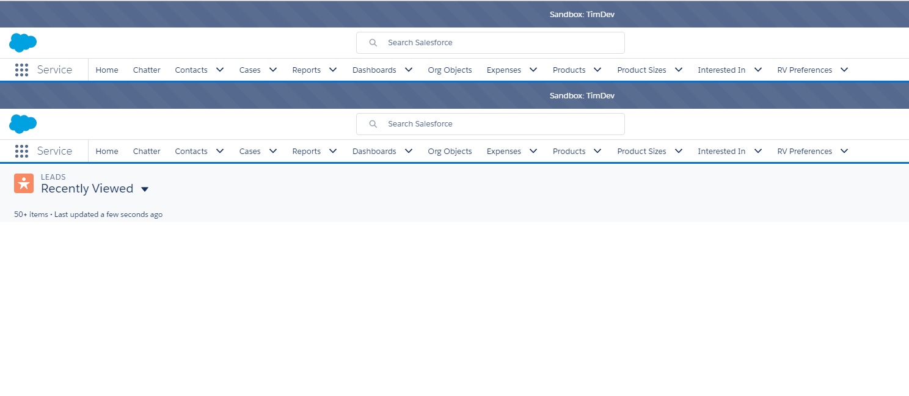Expand the Products chevron in the top nav bar

click(597, 70)
